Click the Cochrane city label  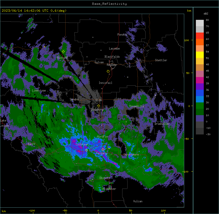pos(82,144)
